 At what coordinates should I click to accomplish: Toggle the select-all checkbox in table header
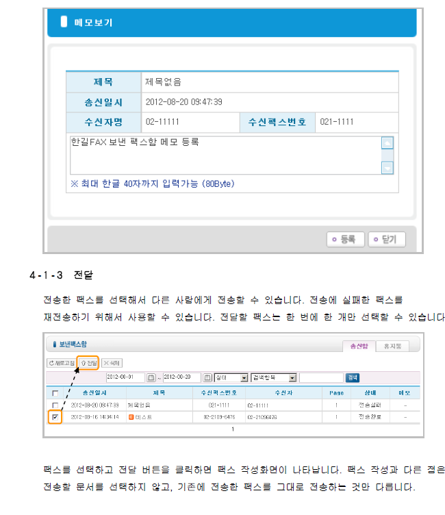click(55, 393)
